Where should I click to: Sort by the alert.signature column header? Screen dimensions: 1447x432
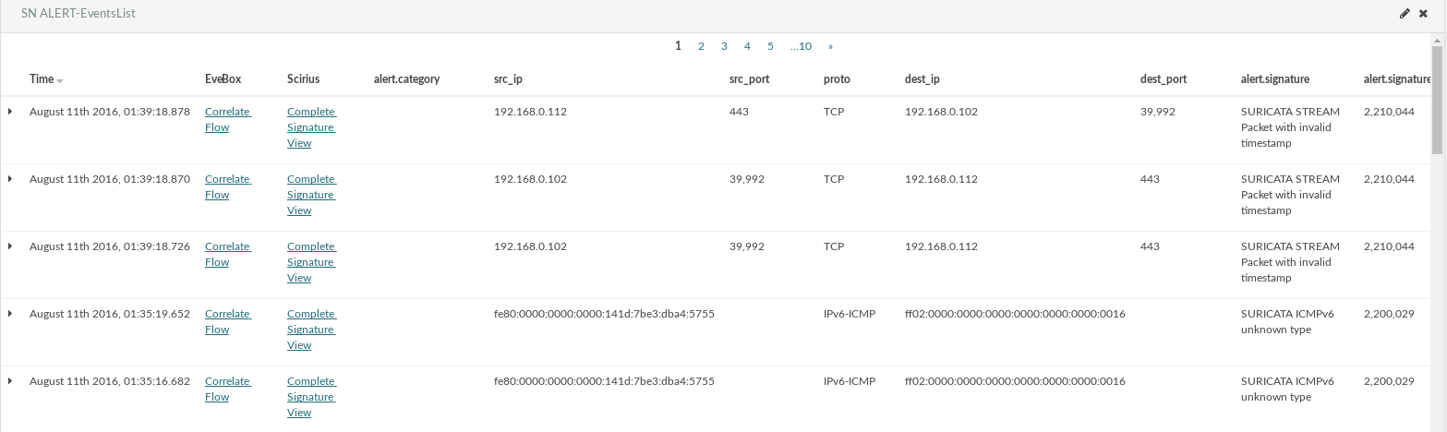pyautogui.click(x=1275, y=79)
